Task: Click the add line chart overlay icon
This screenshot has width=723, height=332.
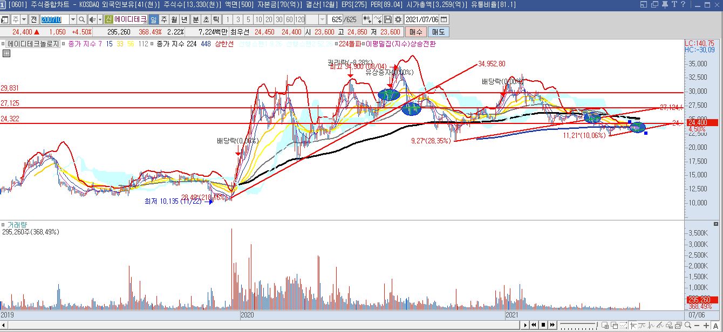Action: pyautogui.click(x=378, y=19)
